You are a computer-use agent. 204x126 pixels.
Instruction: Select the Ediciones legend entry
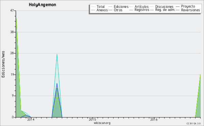point(121,6)
